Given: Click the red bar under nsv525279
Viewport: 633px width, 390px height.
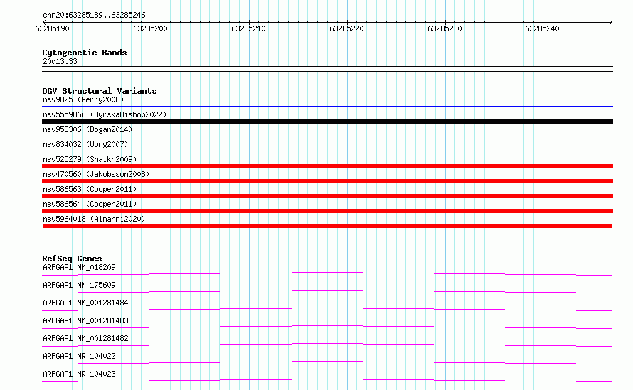Looking at the screenshot, I should pos(327,166).
